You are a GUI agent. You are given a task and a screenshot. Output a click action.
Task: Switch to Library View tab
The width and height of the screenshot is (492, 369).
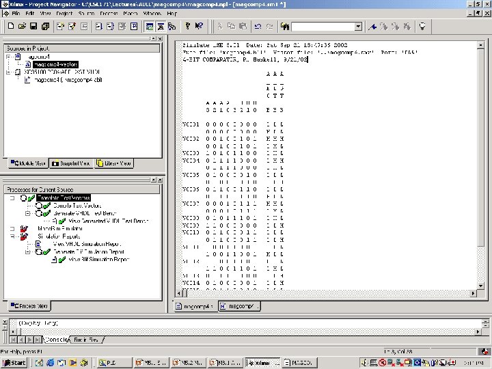pos(113,163)
